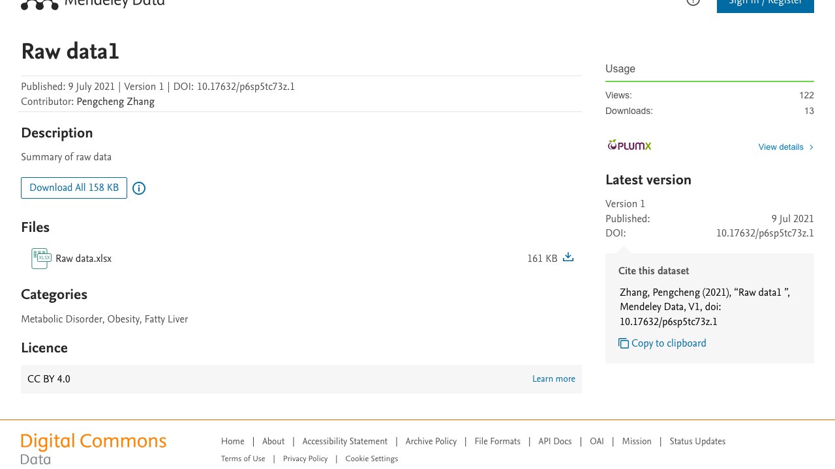Click the 'CC BY 4.0' licence text
The height and width of the screenshot is (469, 835).
click(x=49, y=379)
